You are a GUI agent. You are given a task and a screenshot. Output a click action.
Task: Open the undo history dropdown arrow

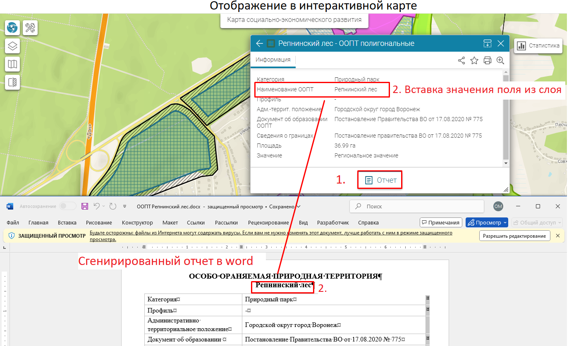click(103, 206)
